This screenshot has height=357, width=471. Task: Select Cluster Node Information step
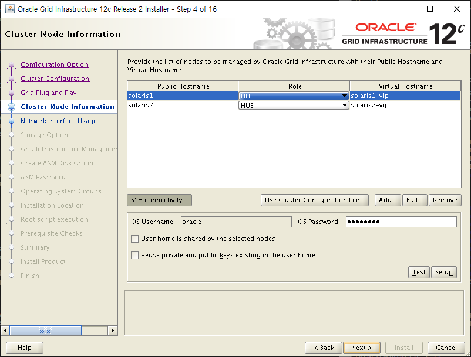[68, 107]
